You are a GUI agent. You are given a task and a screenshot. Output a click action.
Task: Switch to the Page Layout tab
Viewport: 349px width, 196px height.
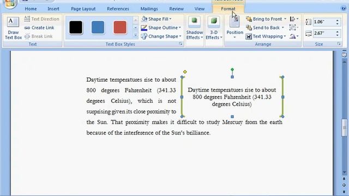click(x=83, y=9)
